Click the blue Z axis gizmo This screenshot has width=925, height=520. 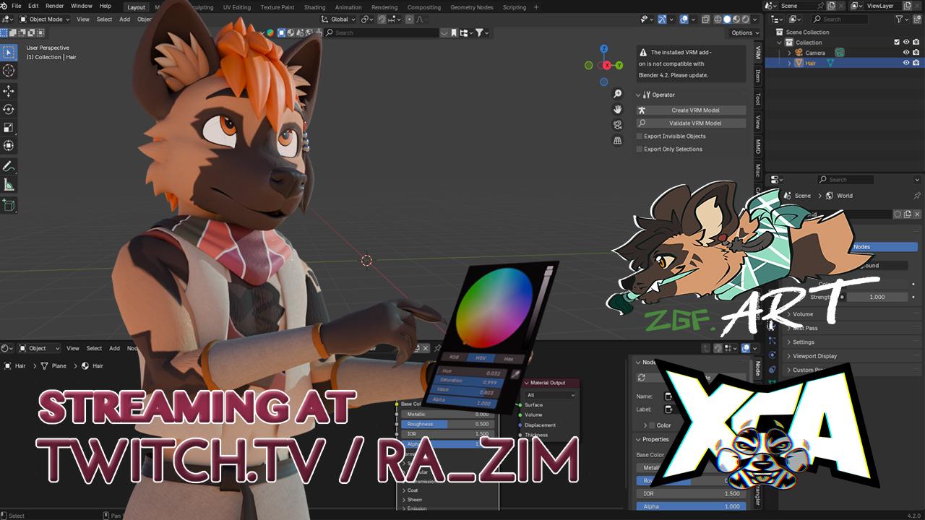coord(605,49)
